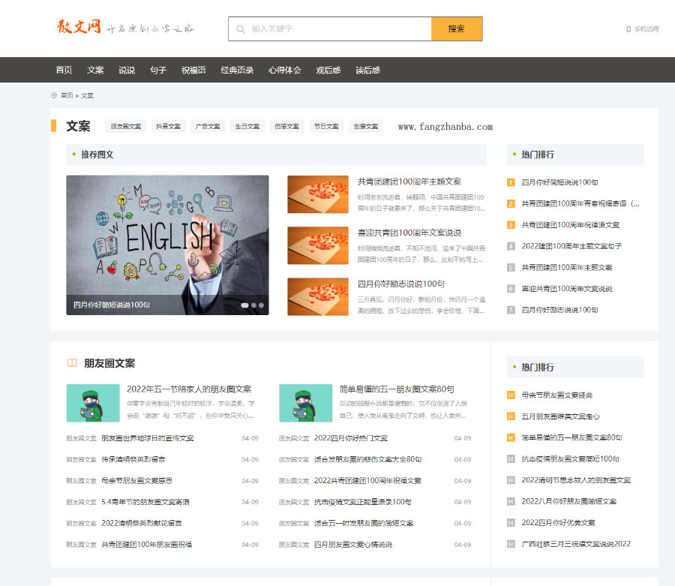
Task: Click rank badge 4 in 热门排行
Action: tap(511, 246)
